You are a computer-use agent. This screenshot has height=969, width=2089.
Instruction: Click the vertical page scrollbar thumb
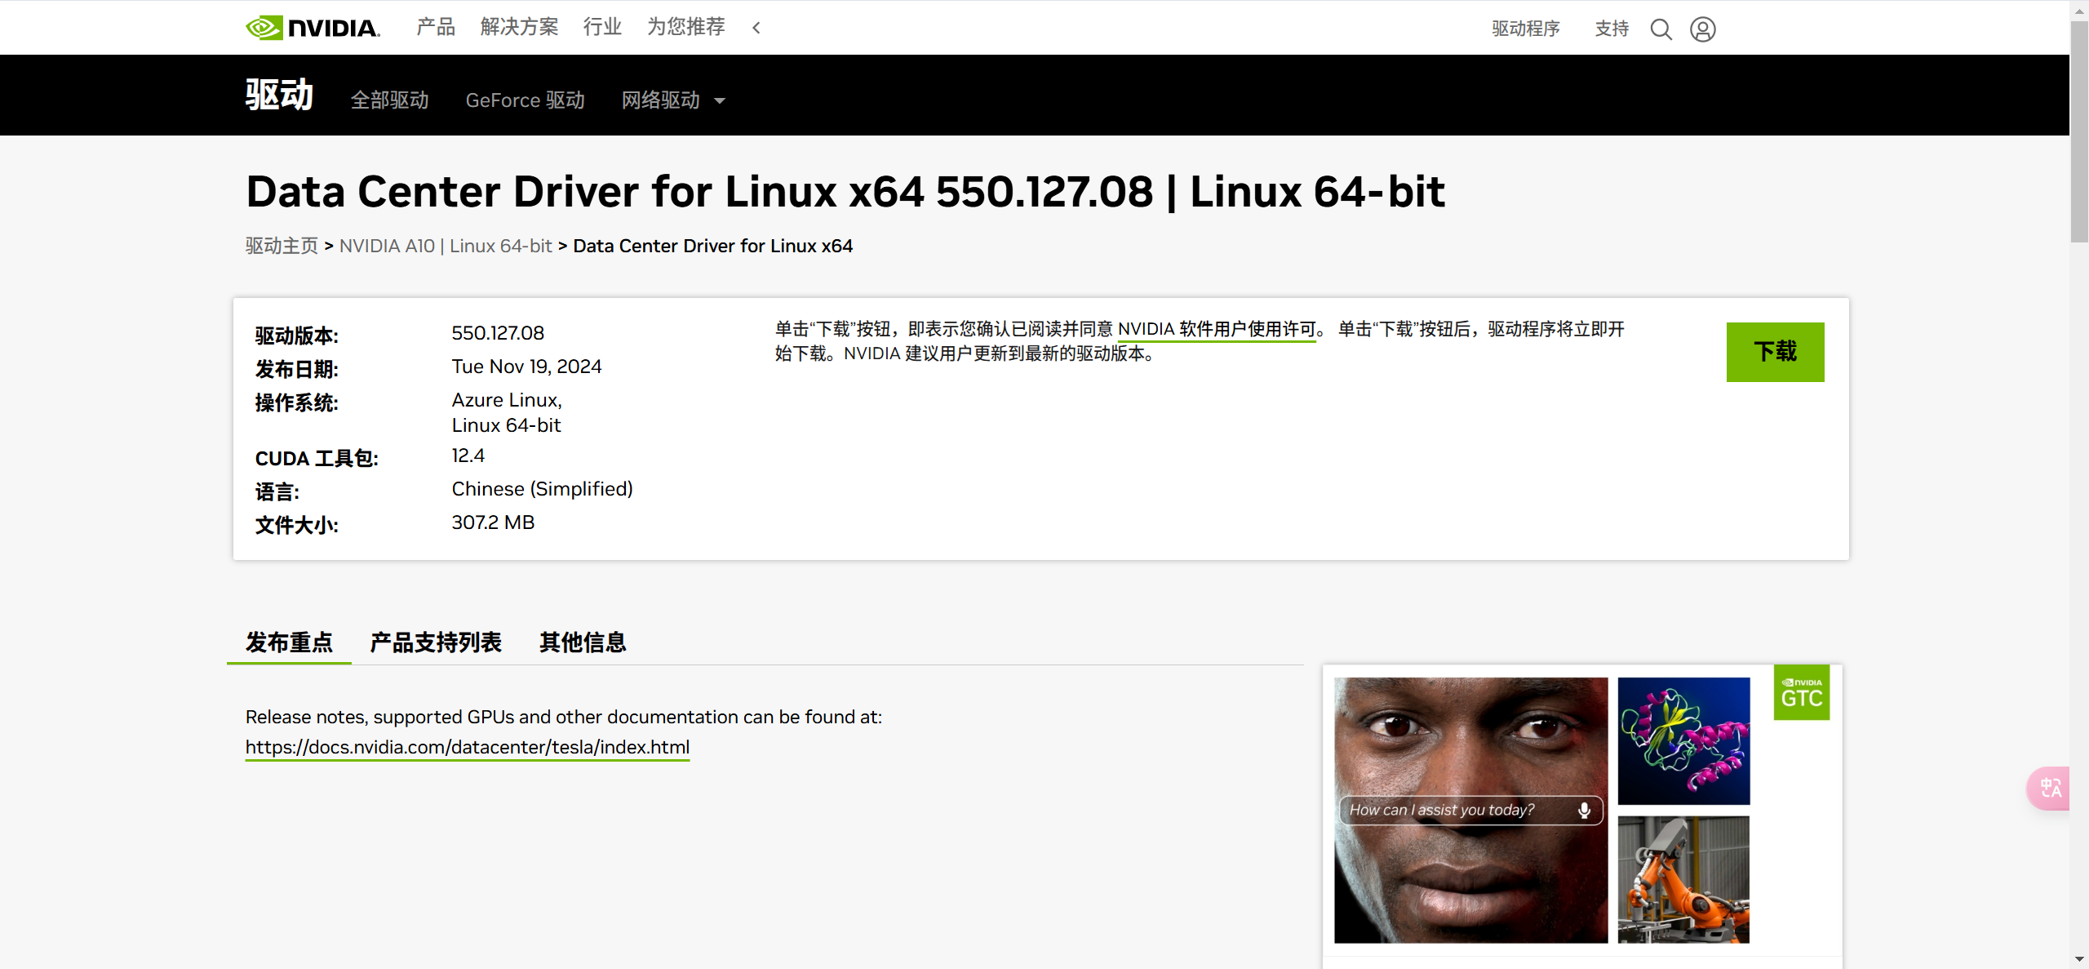[x=2078, y=131]
